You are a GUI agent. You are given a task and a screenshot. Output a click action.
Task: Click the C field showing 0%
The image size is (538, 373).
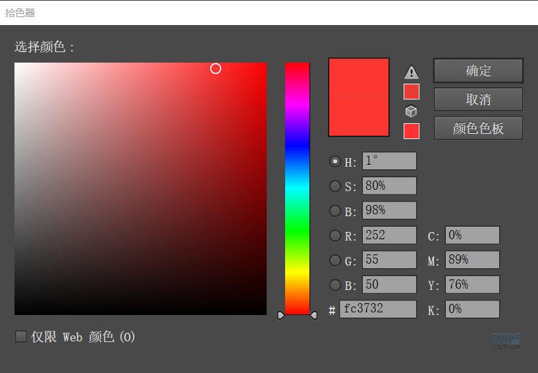click(x=472, y=235)
